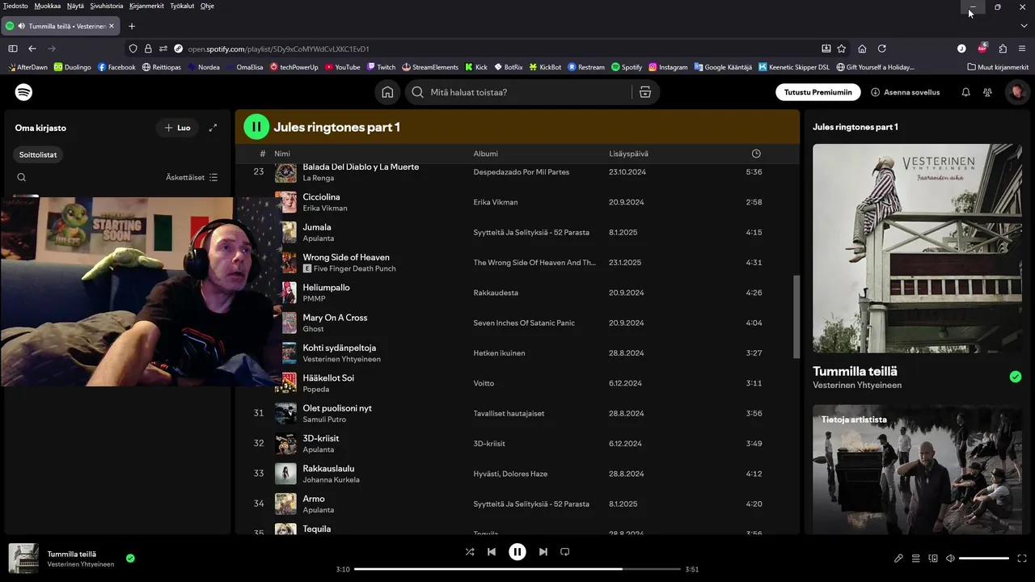Go to Spotify home via house icon
The width and height of the screenshot is (1035, 582).
[387, 92]
